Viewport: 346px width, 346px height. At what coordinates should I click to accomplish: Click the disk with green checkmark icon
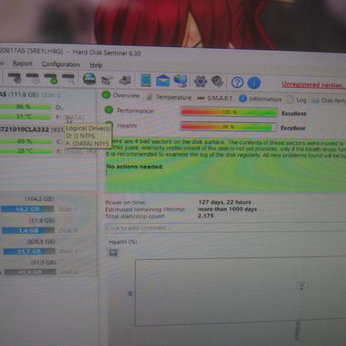[51, 79]
